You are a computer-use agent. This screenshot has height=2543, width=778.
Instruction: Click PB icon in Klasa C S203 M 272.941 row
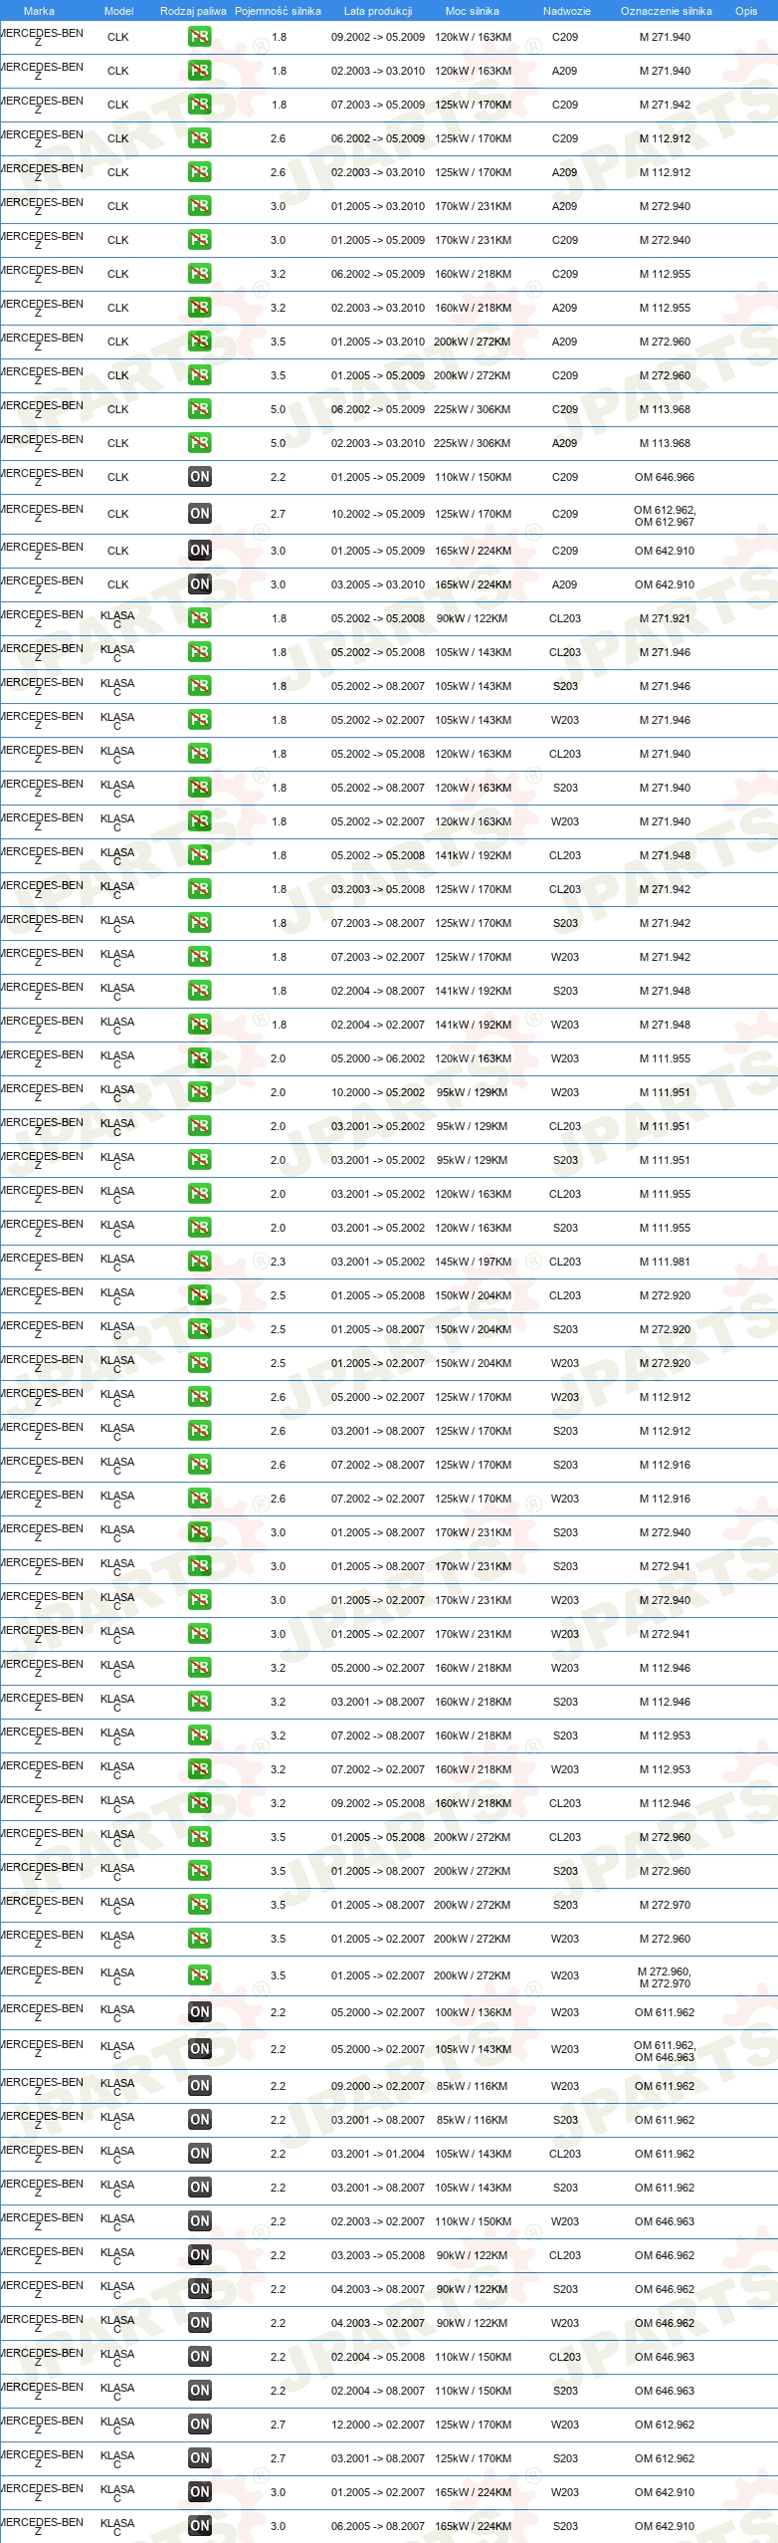click(x=200, y=1566)
